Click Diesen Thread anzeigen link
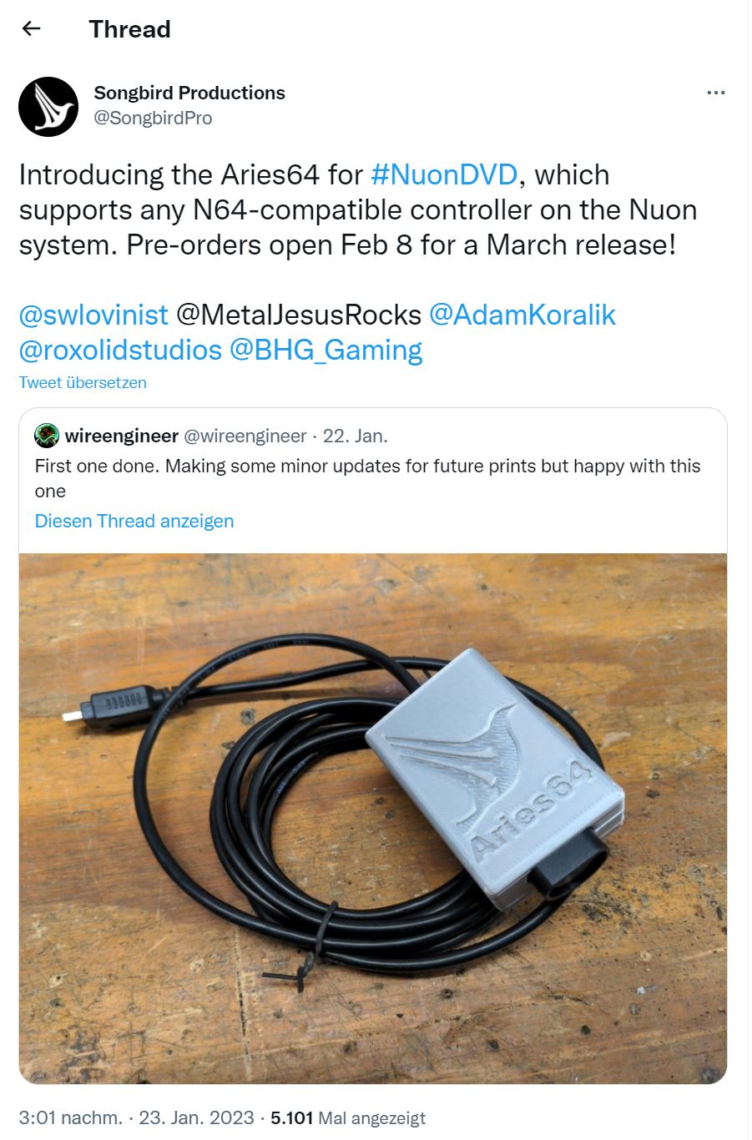 pos(134,521)
